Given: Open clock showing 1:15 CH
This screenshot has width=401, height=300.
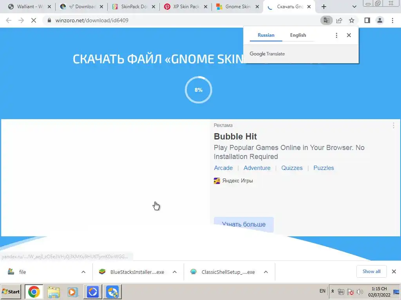Looking at the screenshot, I should click(x=379, y=292).
